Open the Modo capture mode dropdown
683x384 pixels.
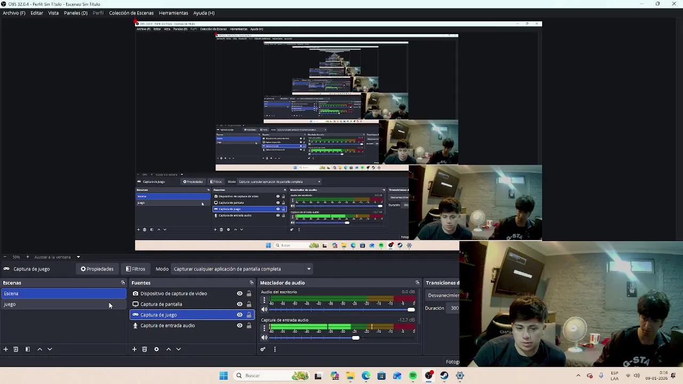click(242, 269)
